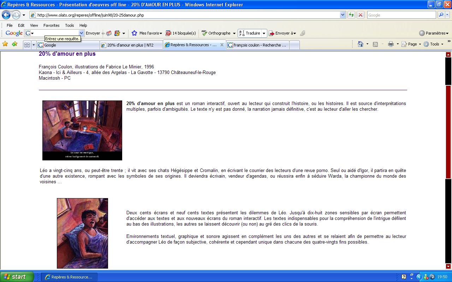Click Repères & Ressource taskbar button
The width and height of the screenshot is (452, 282).
(x=69, y=277)
